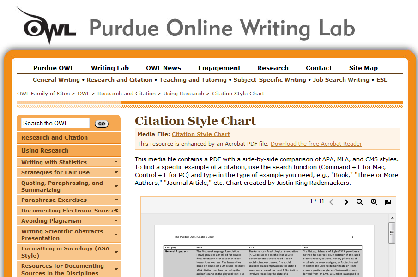Expand Resources for Documenting Sources arrow

[116, 269]
